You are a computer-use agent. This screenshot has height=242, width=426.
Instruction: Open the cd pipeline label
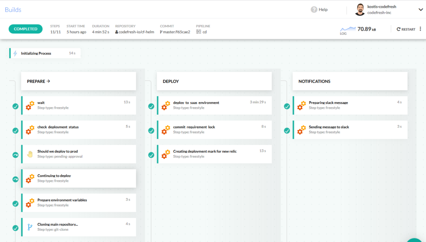click(x=203, y=32)
